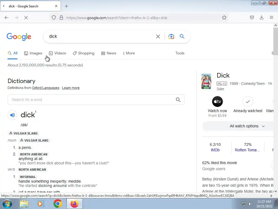Click the pronunciation '/dik/' text

[x=24, y=125]
